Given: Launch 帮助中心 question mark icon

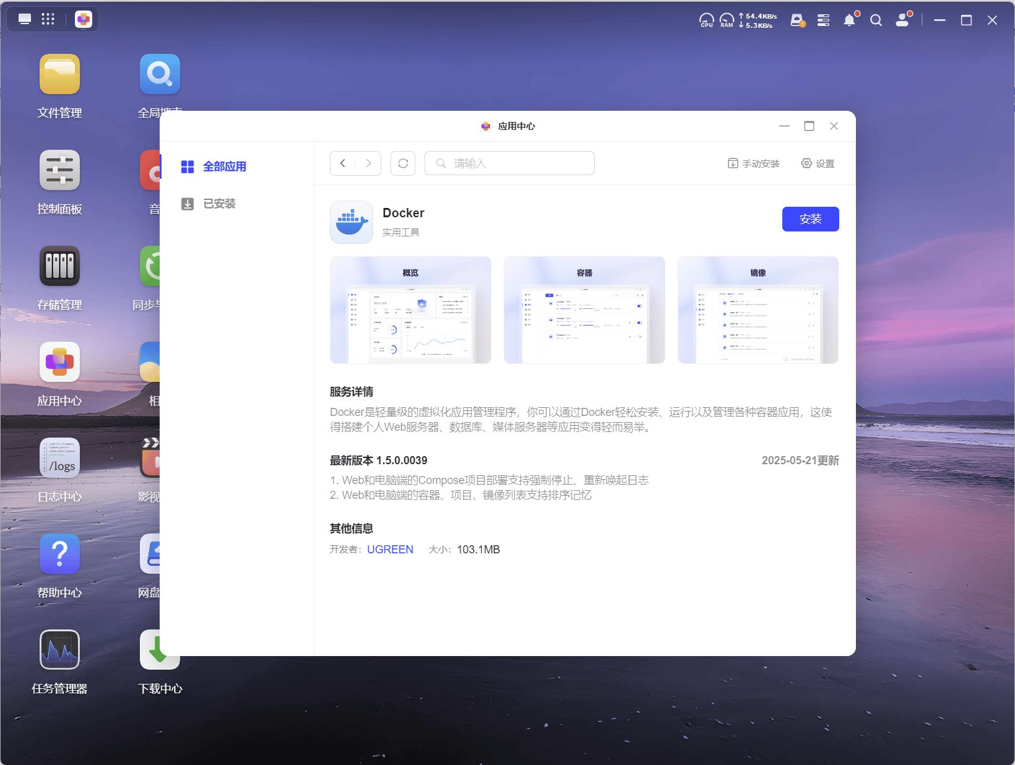Looking at the screenshot, I should [59, 554].
